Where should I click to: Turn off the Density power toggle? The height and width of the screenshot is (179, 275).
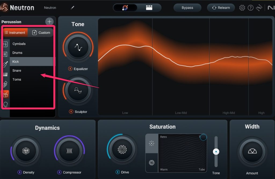click(x=20, y=172)
